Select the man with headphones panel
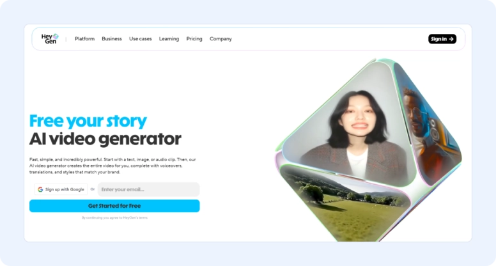Viewport: 496px width, 266px height. 426,127
